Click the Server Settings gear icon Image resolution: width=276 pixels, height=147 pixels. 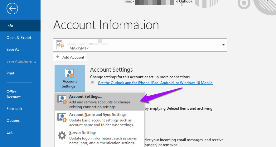point(62,136)
